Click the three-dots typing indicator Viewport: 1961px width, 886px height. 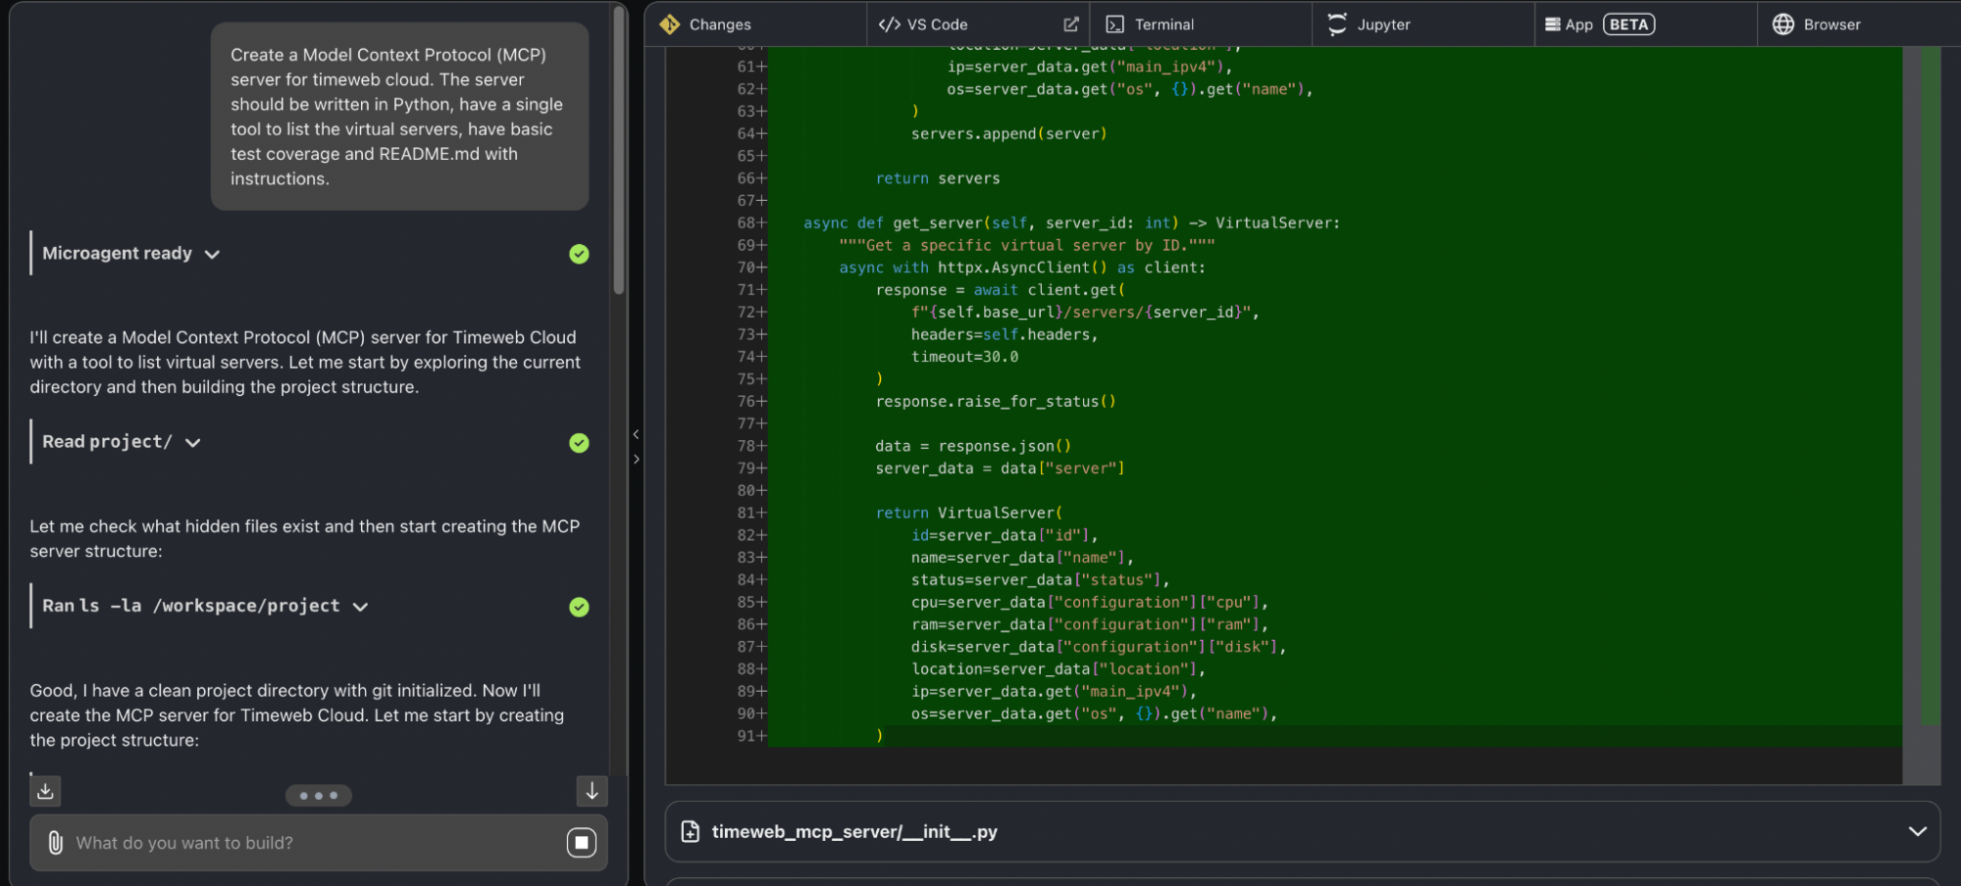point(319,795)
